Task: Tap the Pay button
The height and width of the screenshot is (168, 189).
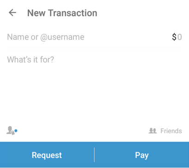Action: pyautogui.click(x=142, y=155)
